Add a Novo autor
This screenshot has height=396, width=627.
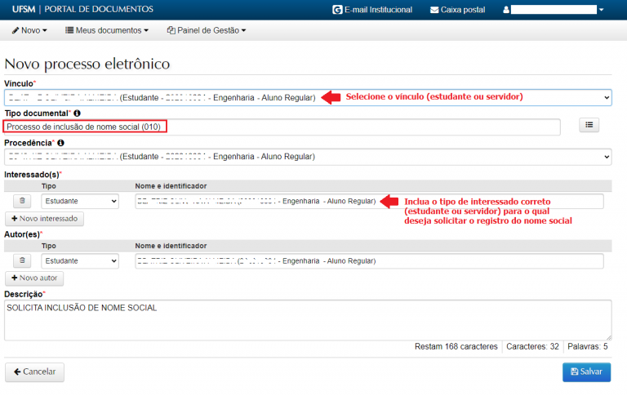[x=34, y=278]
